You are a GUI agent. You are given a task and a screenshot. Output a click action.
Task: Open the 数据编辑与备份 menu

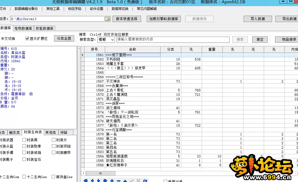point(26,9)
